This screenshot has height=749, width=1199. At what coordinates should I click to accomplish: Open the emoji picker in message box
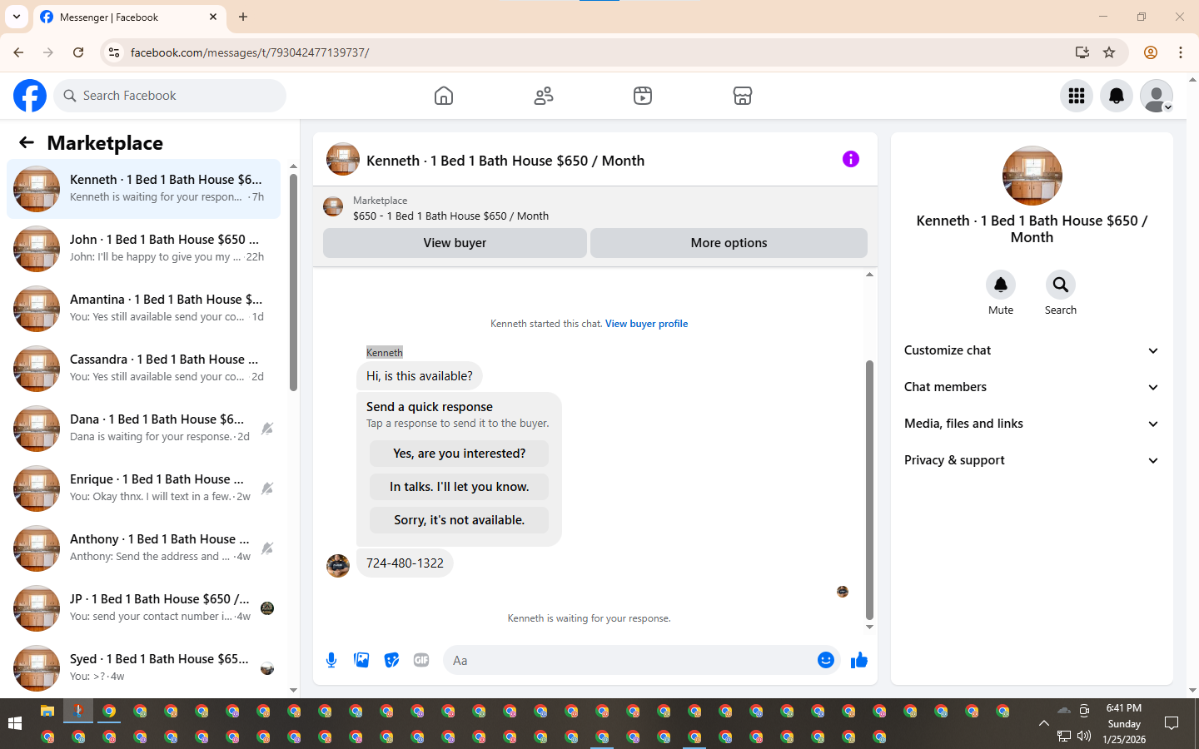[x=826, y=660]
